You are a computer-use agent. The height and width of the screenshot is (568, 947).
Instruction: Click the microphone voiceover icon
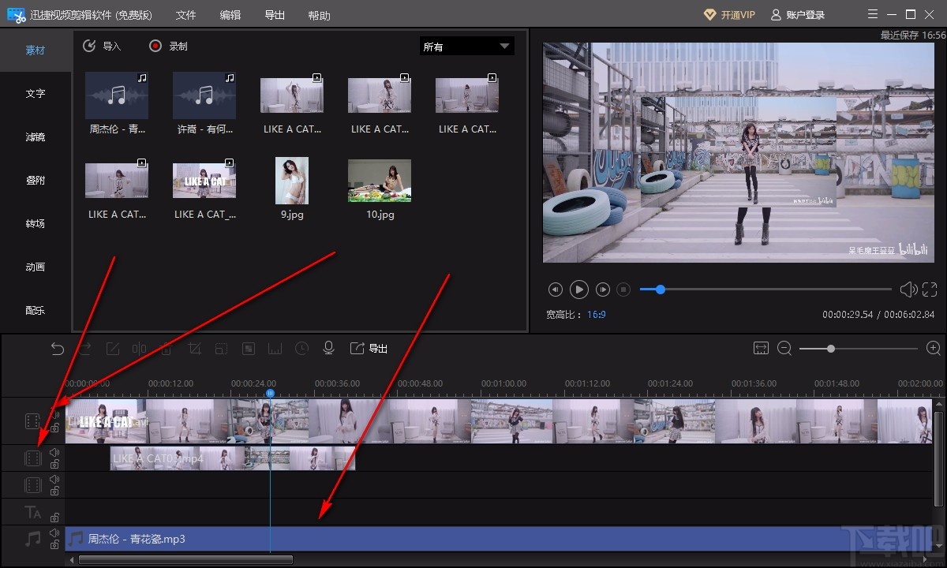(328, 348)
